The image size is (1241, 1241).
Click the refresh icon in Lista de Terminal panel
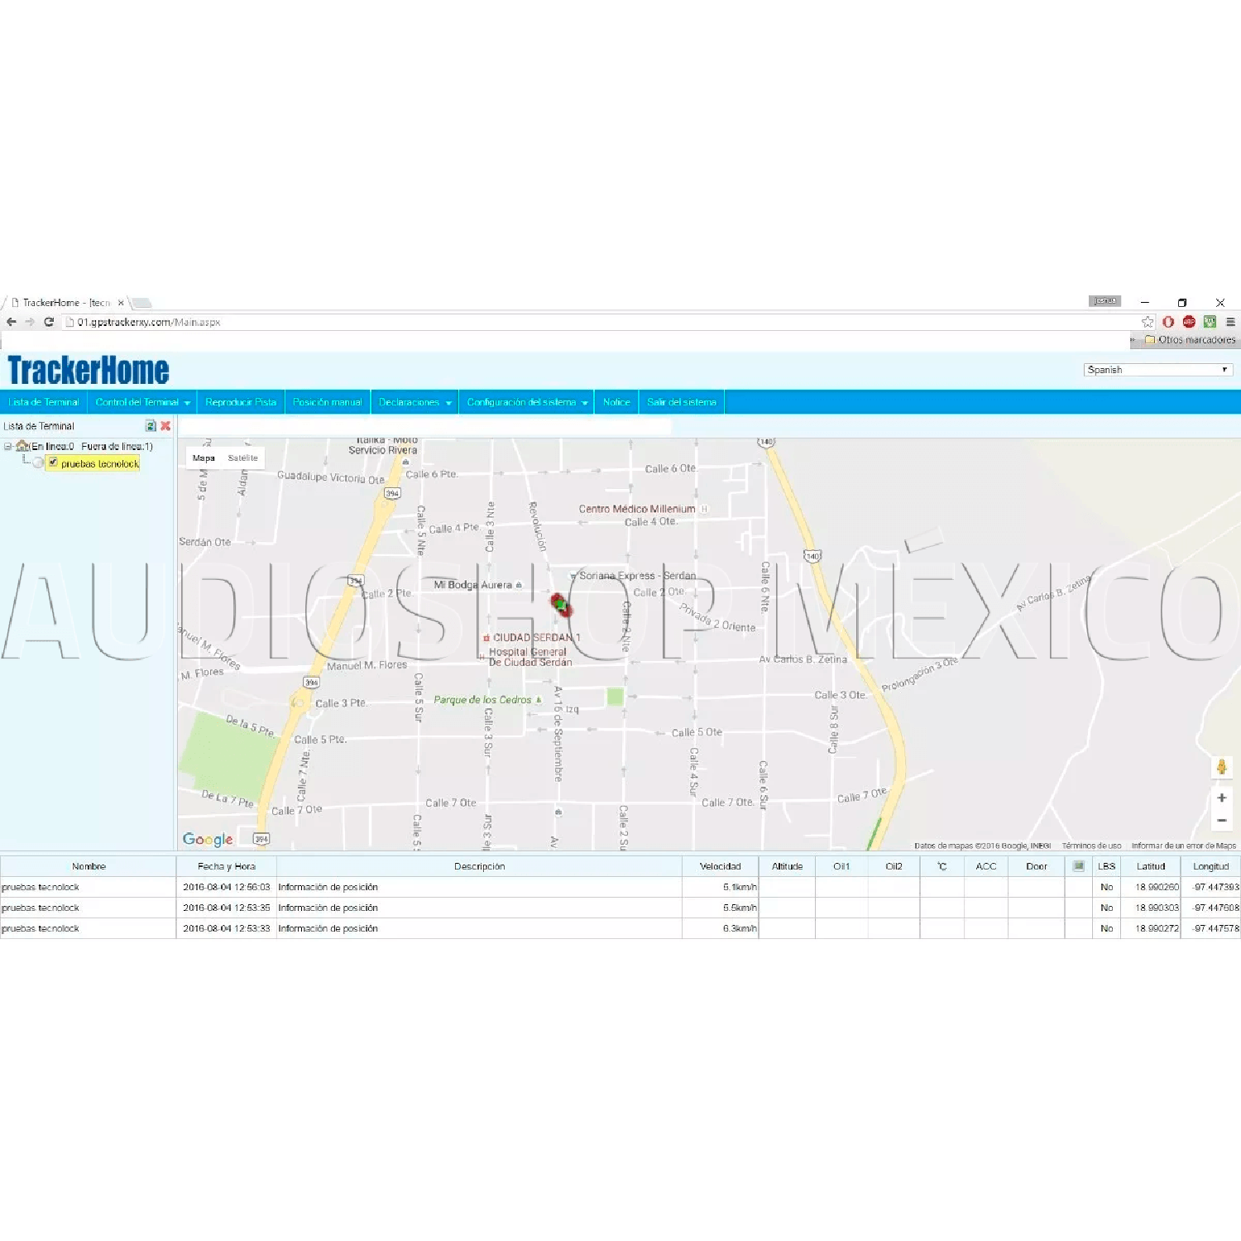(x=151, y=425)
